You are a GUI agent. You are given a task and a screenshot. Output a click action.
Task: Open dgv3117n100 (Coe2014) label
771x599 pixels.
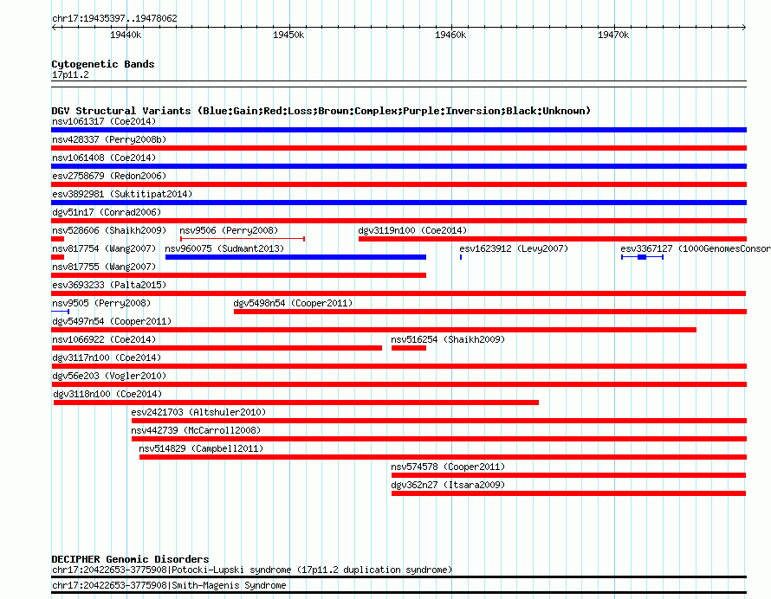click(107, 357)
